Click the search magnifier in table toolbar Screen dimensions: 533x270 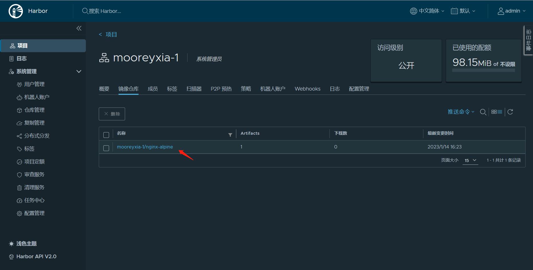[x=483, y=112]
